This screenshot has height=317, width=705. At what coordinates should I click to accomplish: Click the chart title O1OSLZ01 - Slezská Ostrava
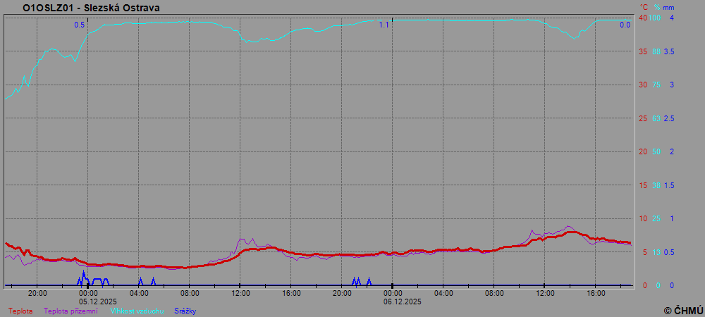coord(91,8)
